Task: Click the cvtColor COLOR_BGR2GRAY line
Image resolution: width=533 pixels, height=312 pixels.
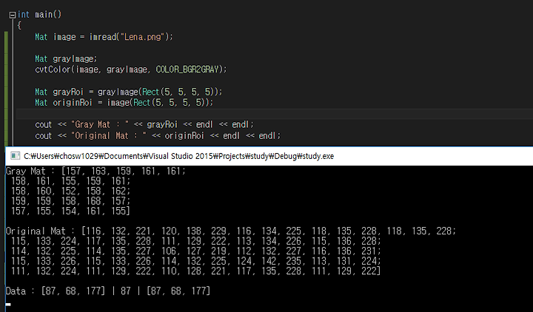Action: click(x=130, y=69)
